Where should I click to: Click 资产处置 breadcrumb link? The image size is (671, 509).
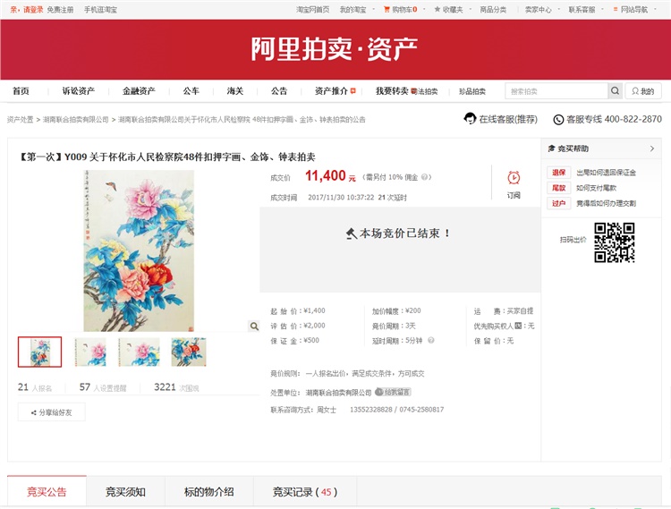(20, 119)
